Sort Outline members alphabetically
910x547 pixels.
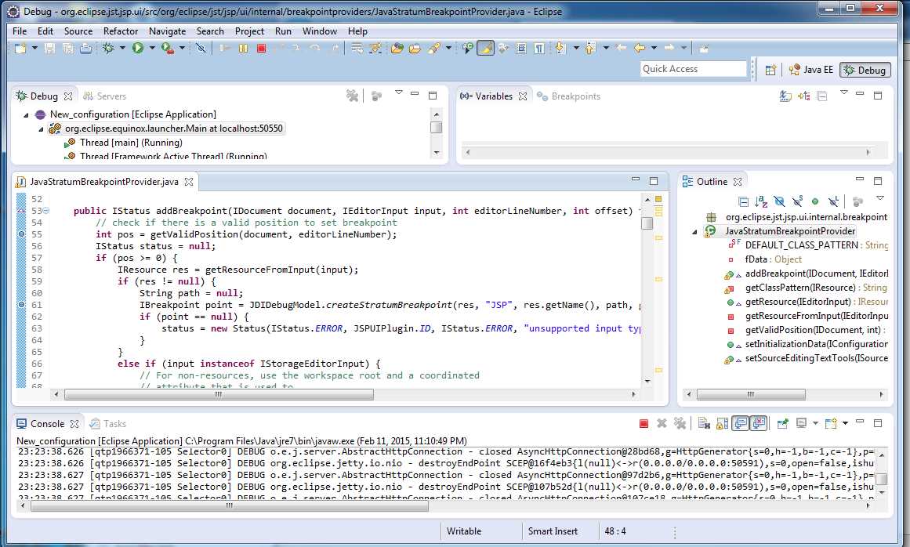point(760,201)
